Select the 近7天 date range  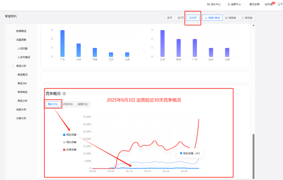pyautogui.click(x=180, y=18)
